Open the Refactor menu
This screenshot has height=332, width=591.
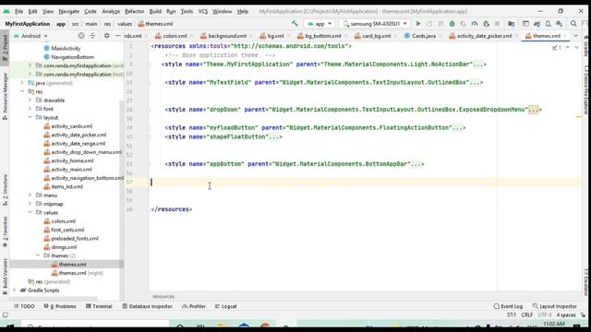(x=135, y=11)
